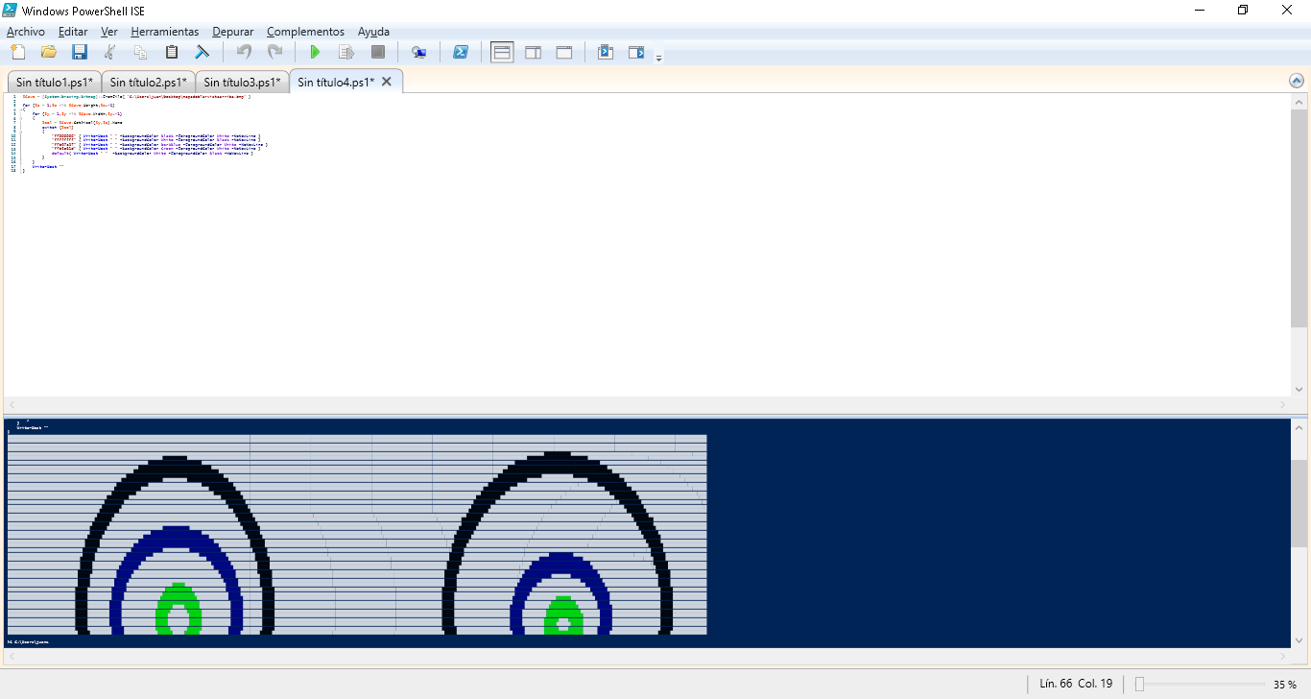
Task: Toggle Show Script Pane Maximized
Action: (563, 52)
